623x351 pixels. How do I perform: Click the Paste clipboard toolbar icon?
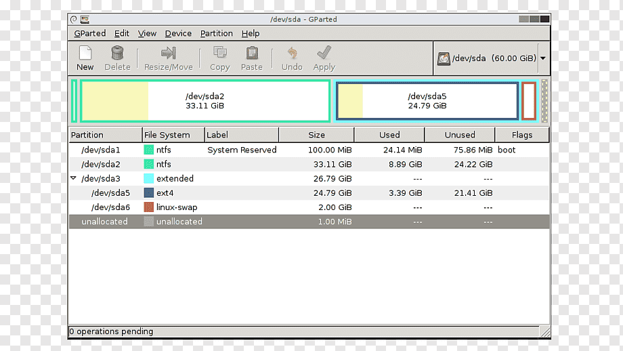pyautogui.click(x=252, y=53)
